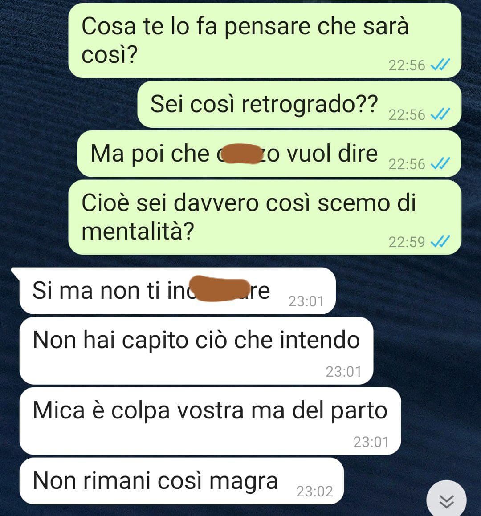Image resolution: width=481 pixels, height=516 pixels.
Task: Tap read ticks on 'scemo di mentalità?' message
Action: [440, 242]
